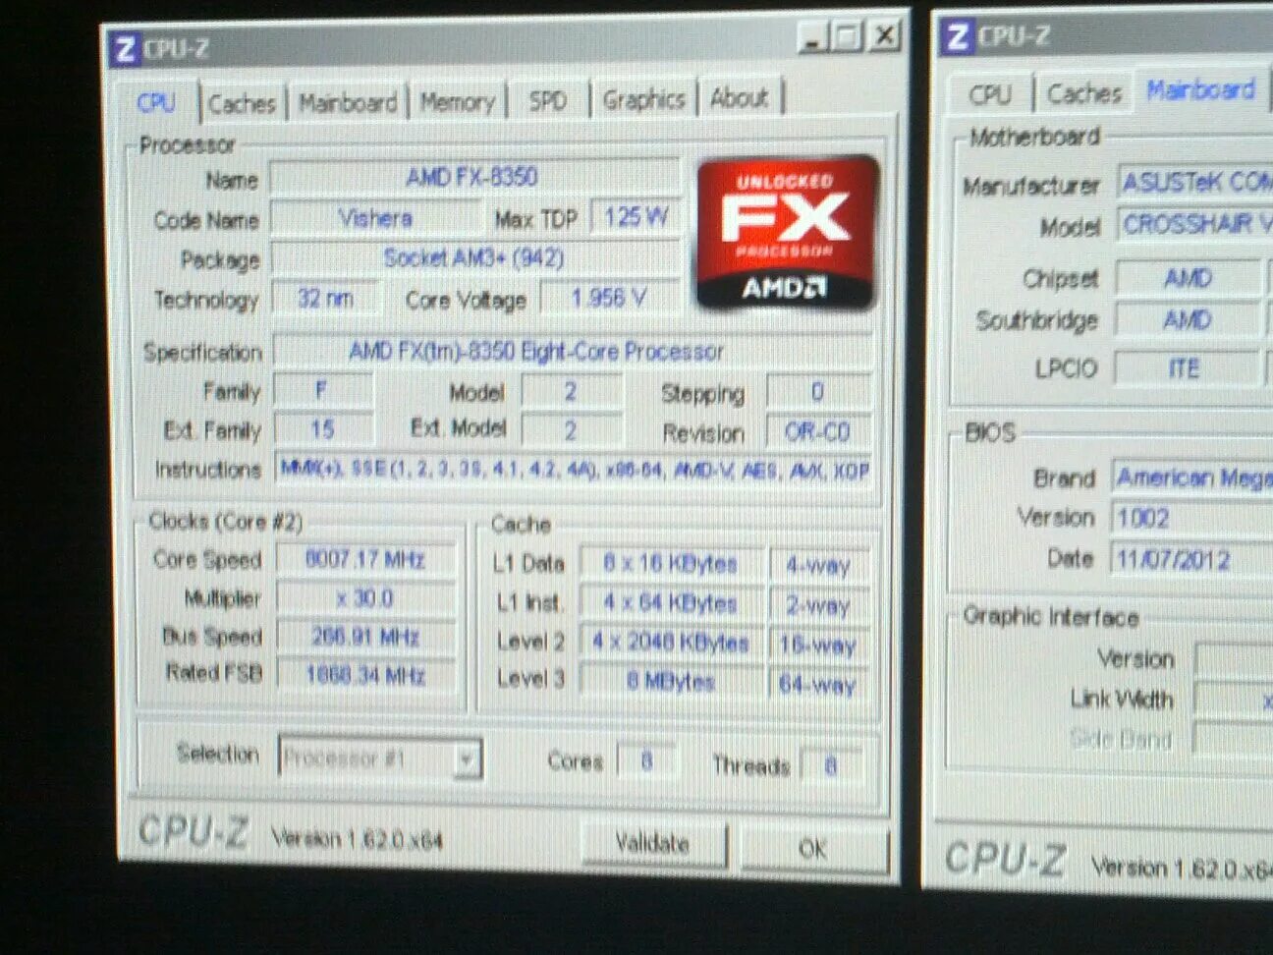Click the Chipset value AMD
Image resolution: width=1273 pixels, height=955 pixels.
pos(1188,278)
